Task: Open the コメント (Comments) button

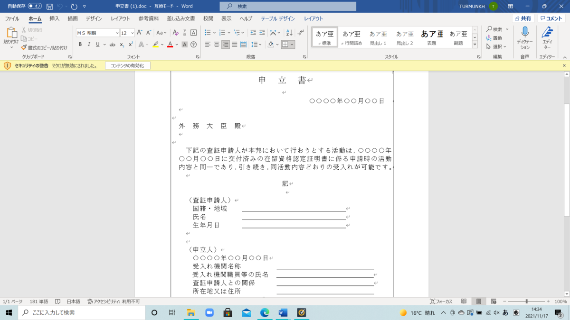Action: (551, 18)
